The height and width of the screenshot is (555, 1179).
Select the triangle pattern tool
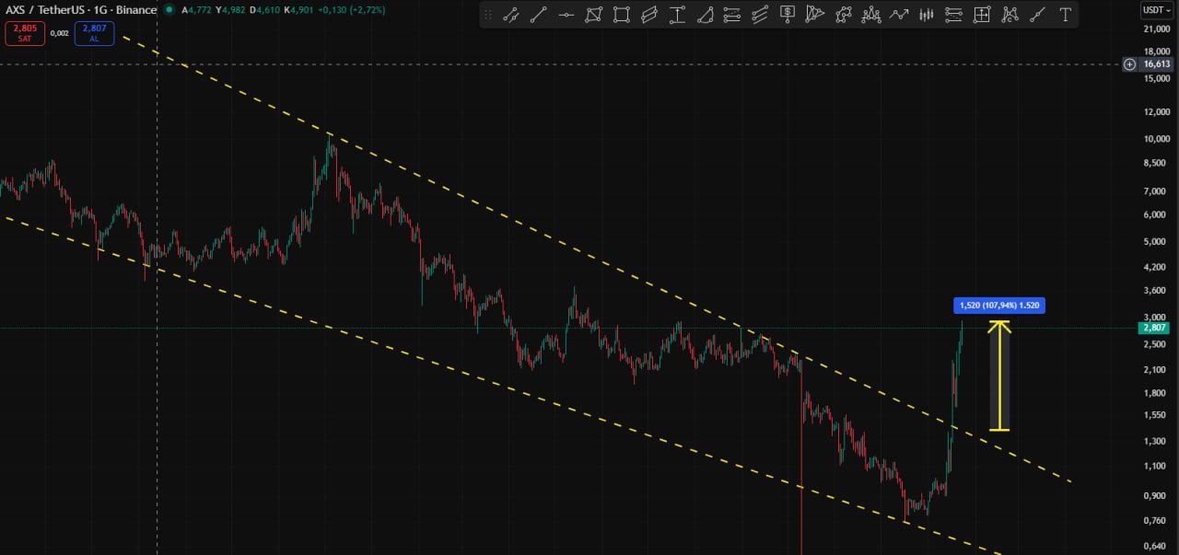815,15
